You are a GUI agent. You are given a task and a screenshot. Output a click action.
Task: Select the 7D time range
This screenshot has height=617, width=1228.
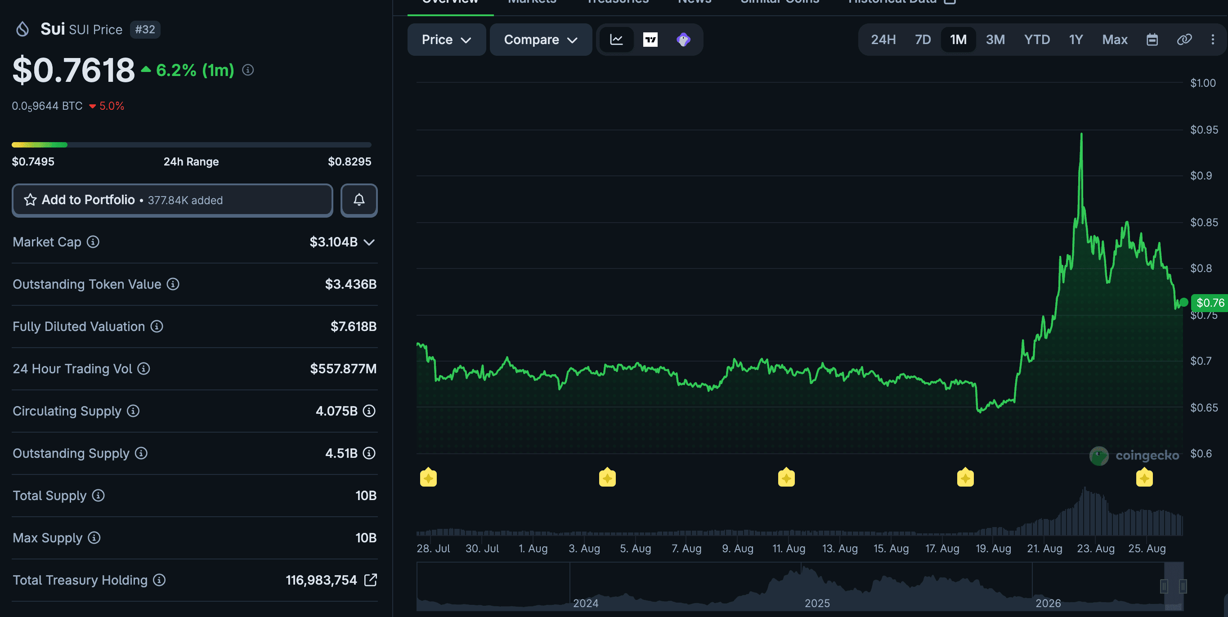coord(923,40)
